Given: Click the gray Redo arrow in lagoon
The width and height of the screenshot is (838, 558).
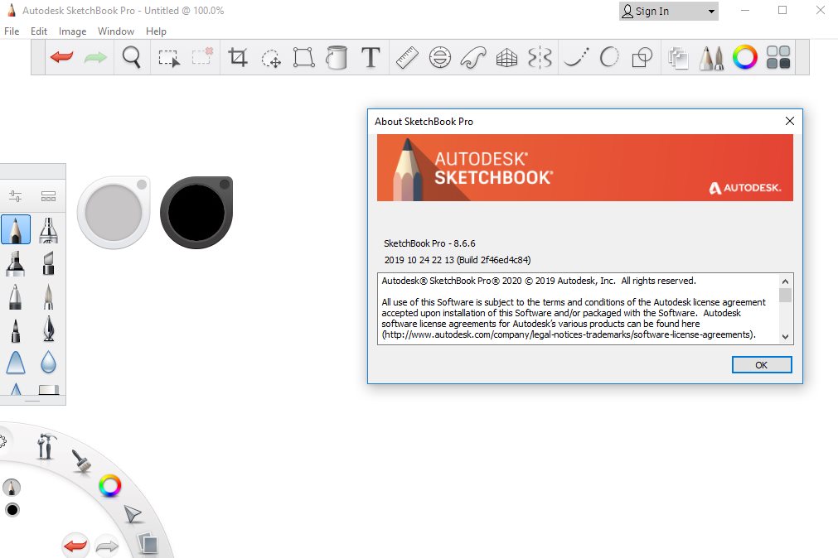Looking at the screenshot, I should [106, 546].
